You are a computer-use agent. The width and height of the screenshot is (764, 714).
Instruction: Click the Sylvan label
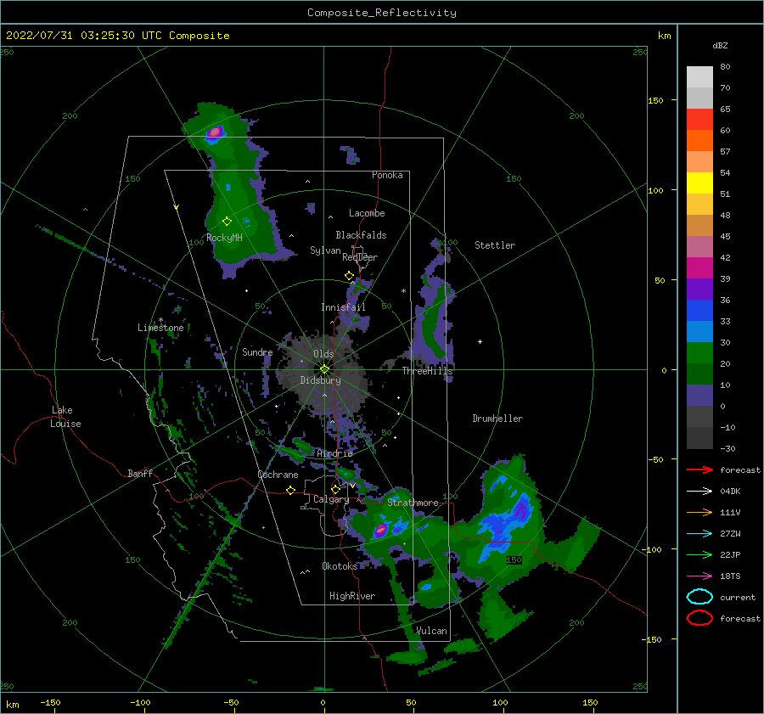click(325, 250)
